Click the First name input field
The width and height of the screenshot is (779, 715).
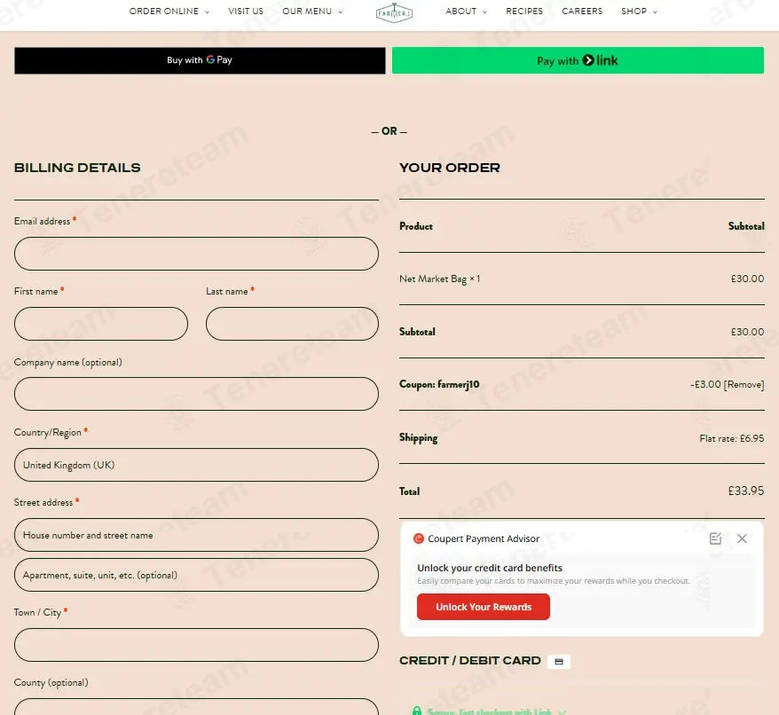(101, 324)
